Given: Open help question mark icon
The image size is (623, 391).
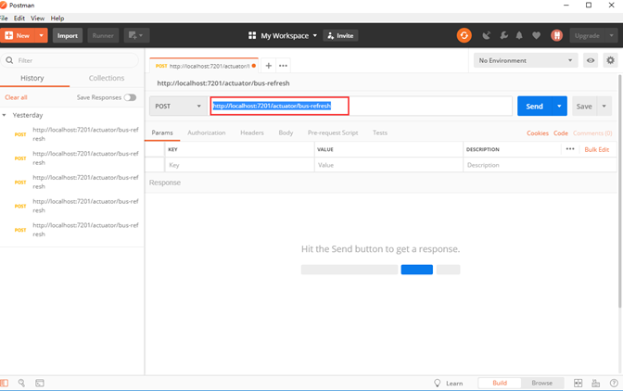Looking at the screenshot, I should pyautogui.click(x=614, y=383).
